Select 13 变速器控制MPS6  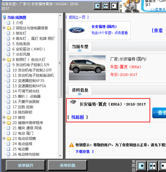click(29, 86)
